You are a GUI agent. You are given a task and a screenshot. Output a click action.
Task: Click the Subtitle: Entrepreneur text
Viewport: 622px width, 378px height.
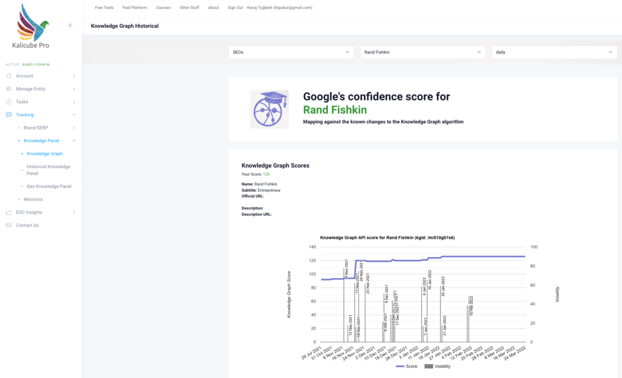(261, 190)
